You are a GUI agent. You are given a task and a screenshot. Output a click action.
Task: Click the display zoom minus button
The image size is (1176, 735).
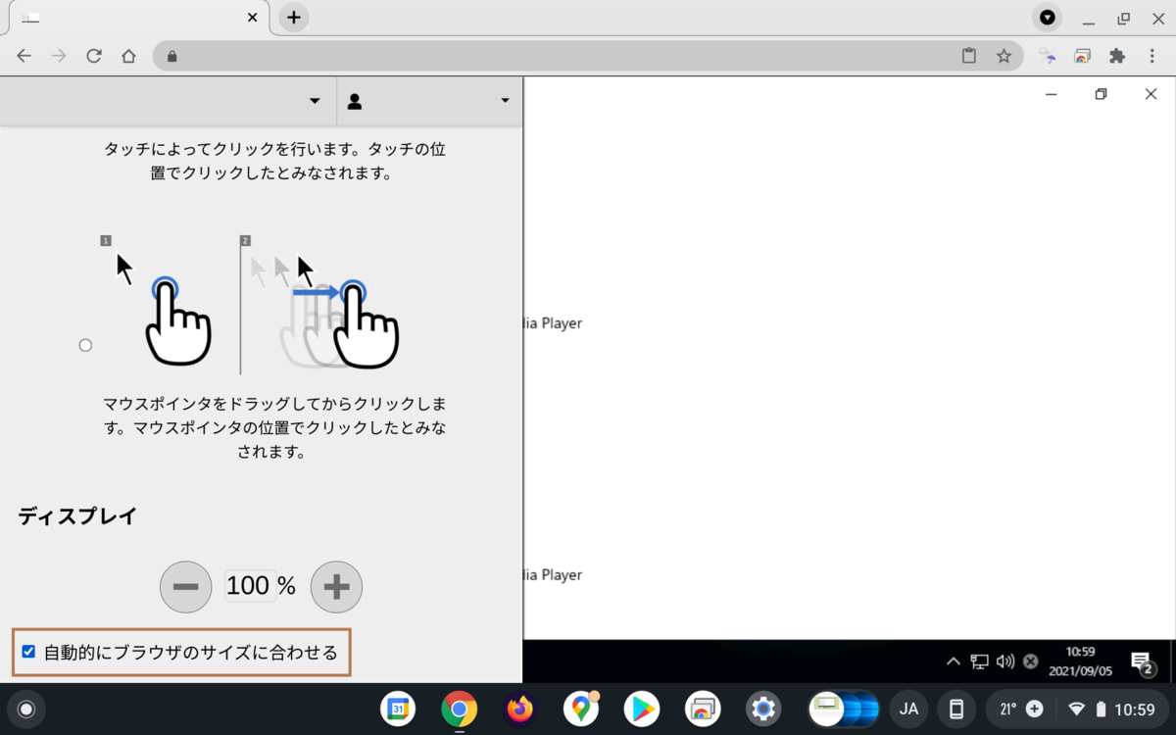click(185, 587)
